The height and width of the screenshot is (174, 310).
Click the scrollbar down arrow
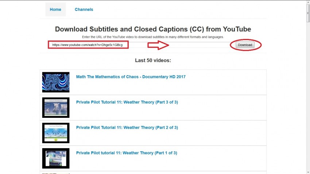tap(308, 172)
